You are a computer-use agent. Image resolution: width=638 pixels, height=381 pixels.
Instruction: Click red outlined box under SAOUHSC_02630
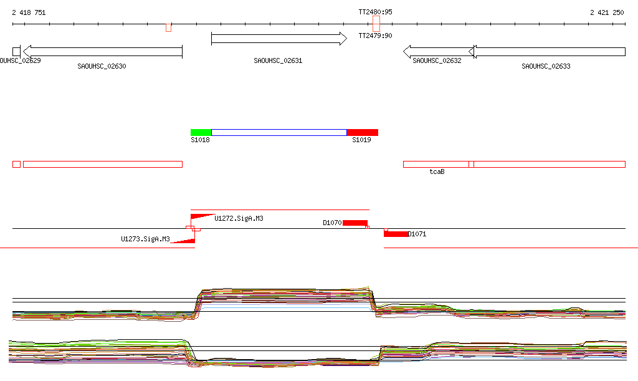[103, 165]
